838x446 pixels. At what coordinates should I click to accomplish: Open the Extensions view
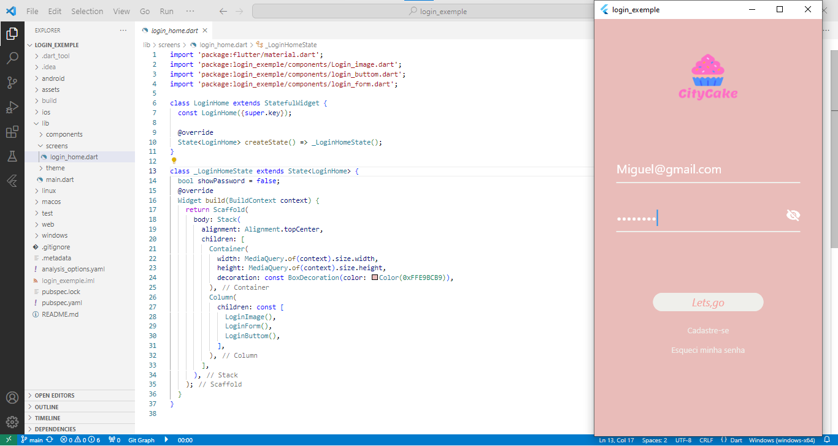pos(12,132)
